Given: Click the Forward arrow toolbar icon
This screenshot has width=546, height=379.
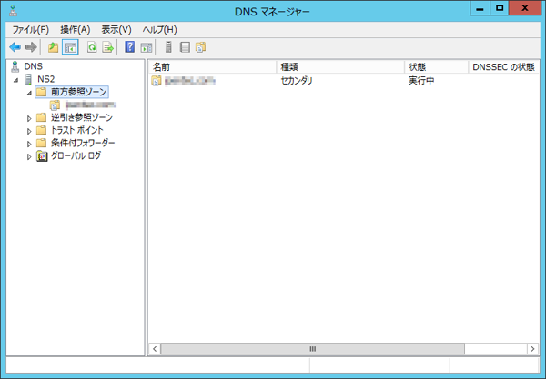Looking at the screenshot, I should pyautogui.click(x=31, y=47).
